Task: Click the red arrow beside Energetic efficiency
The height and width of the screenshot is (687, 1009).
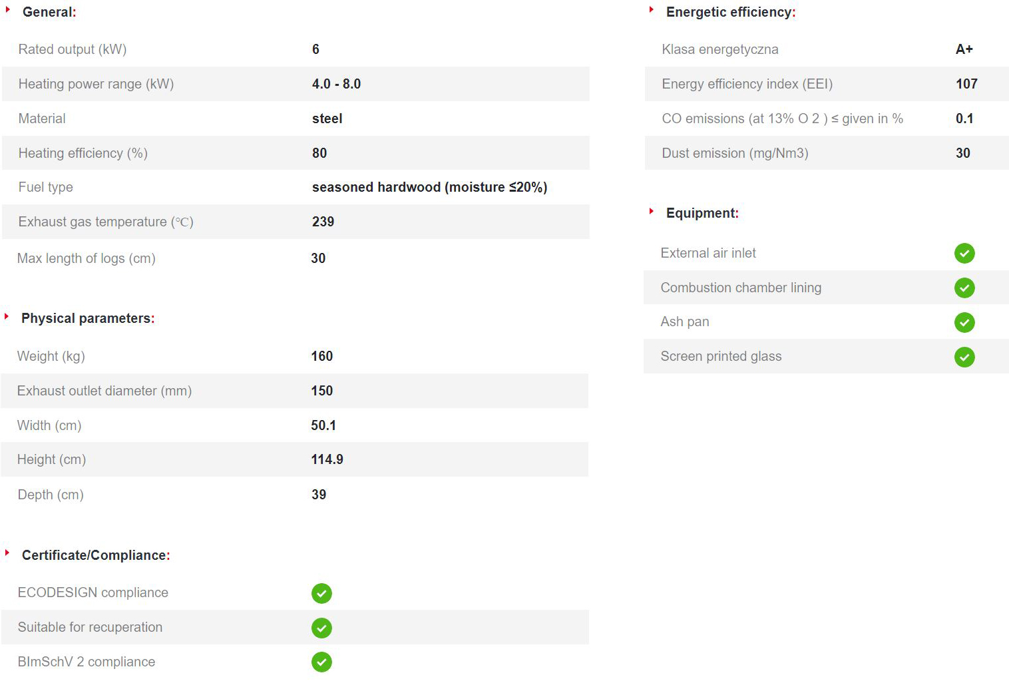Action: [652, 10]
